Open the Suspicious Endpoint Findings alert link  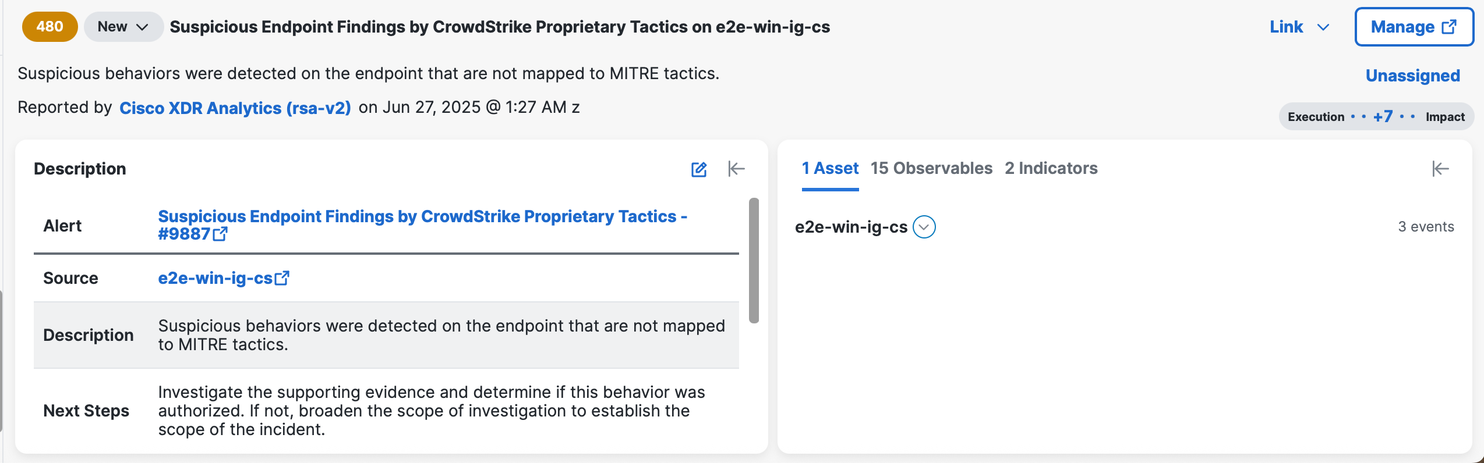(423, 225)
